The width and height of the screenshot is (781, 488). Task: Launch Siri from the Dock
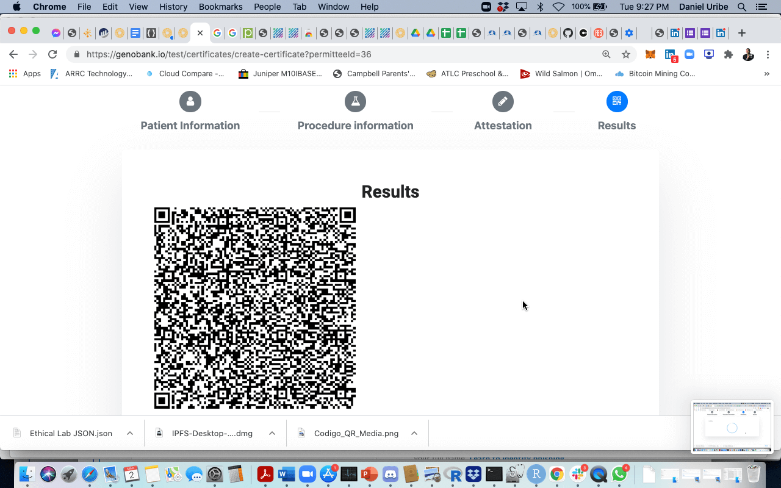(48, 474)
